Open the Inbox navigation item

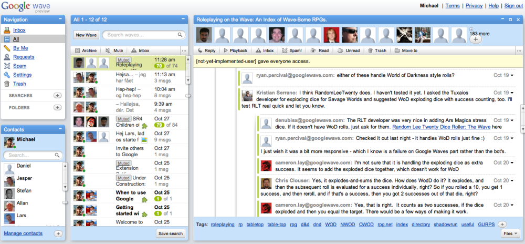click(x=19, y=30)
